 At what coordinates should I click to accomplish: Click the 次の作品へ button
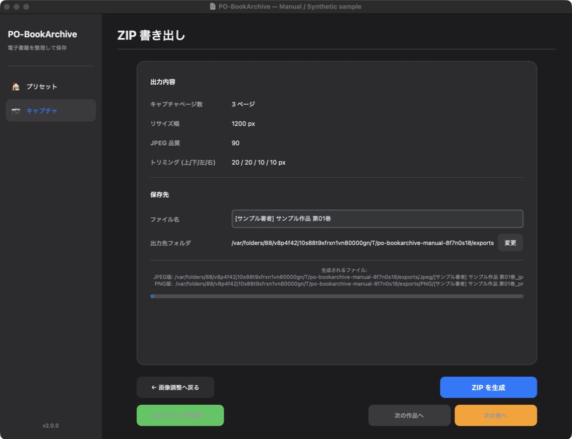pos(409,416)
